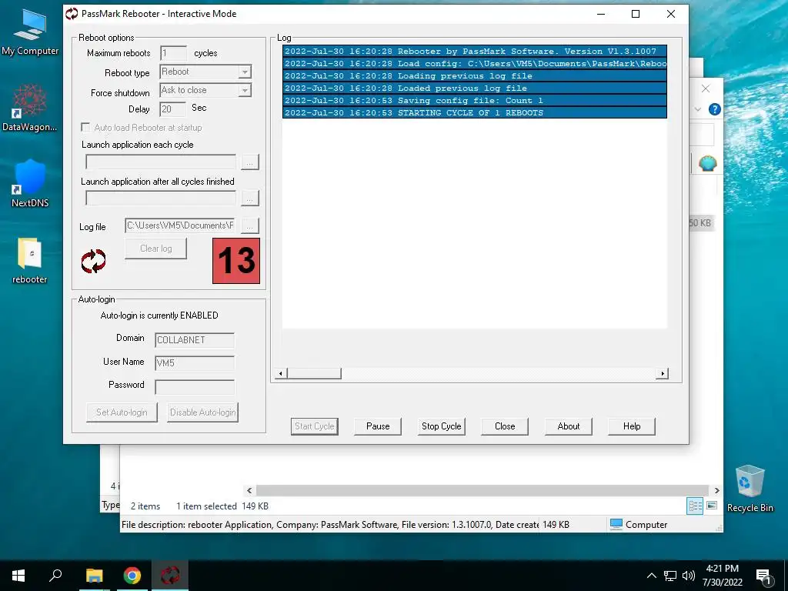Pause the reboot countdown
This screenshot has height=591, width=788.
pos(377,426)
